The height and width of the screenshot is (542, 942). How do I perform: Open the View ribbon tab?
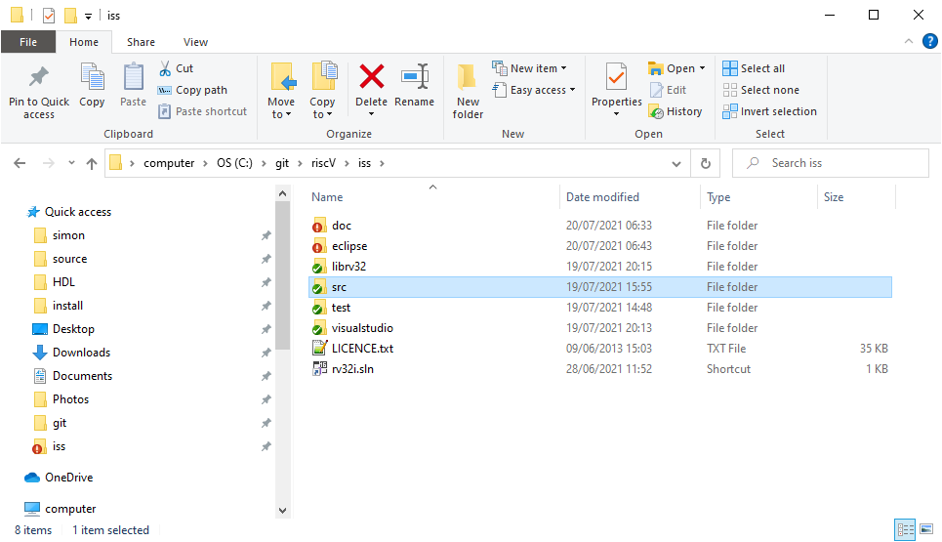195,42
